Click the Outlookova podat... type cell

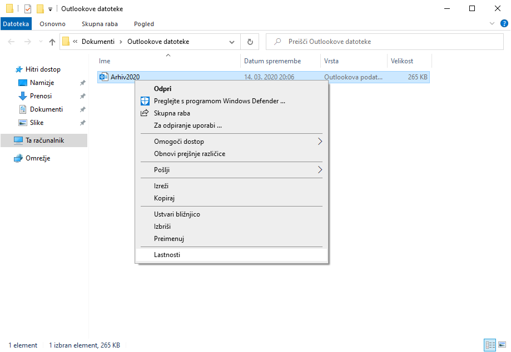tap(353, 77)
